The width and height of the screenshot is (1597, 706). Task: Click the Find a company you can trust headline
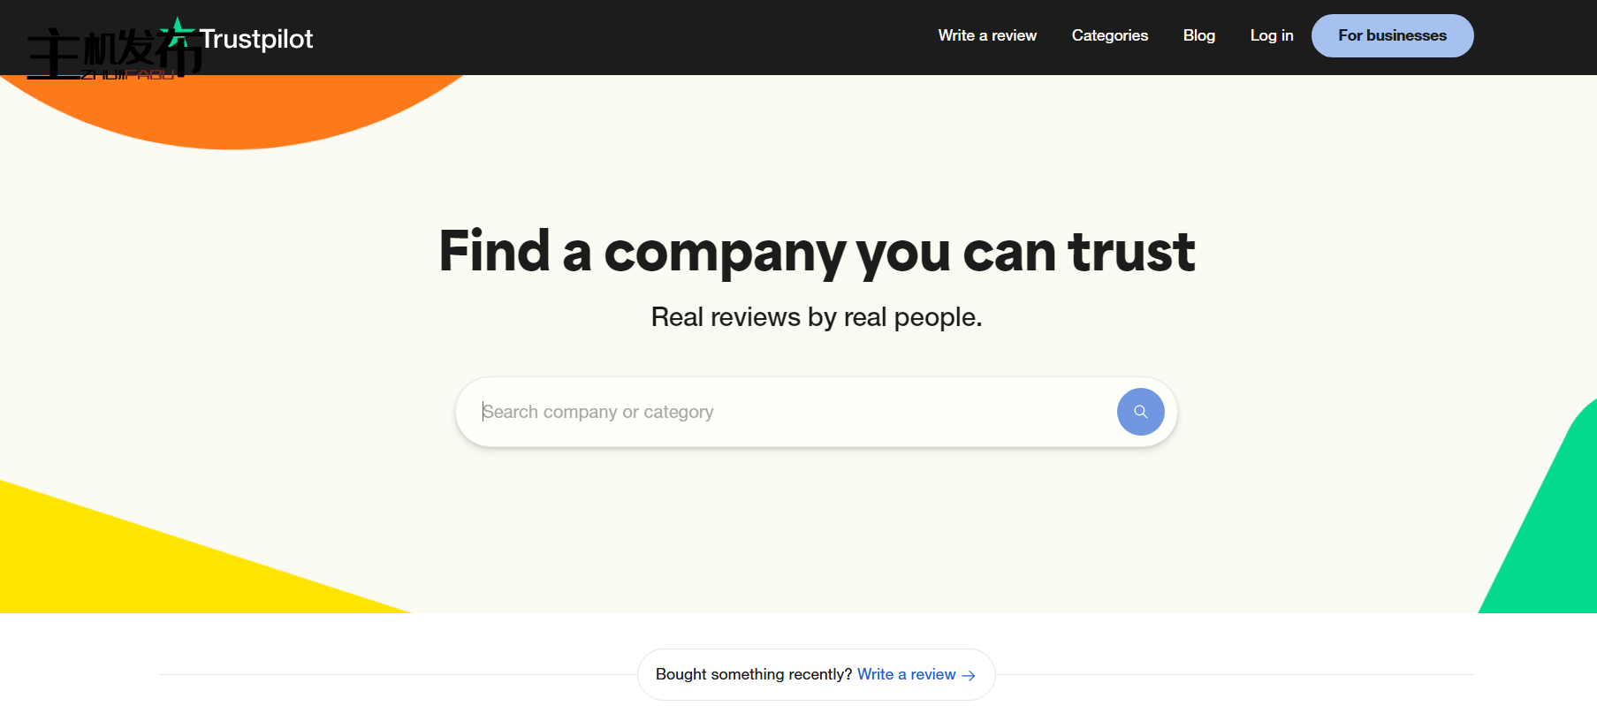(816, 252)
